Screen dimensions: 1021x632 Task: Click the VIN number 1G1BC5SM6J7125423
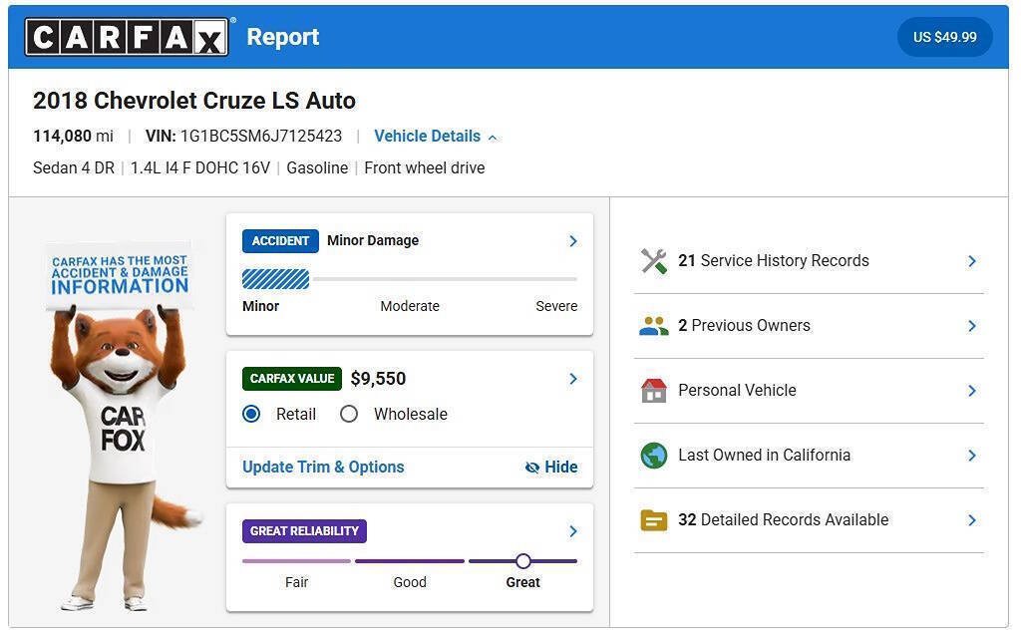click(260, 136)
